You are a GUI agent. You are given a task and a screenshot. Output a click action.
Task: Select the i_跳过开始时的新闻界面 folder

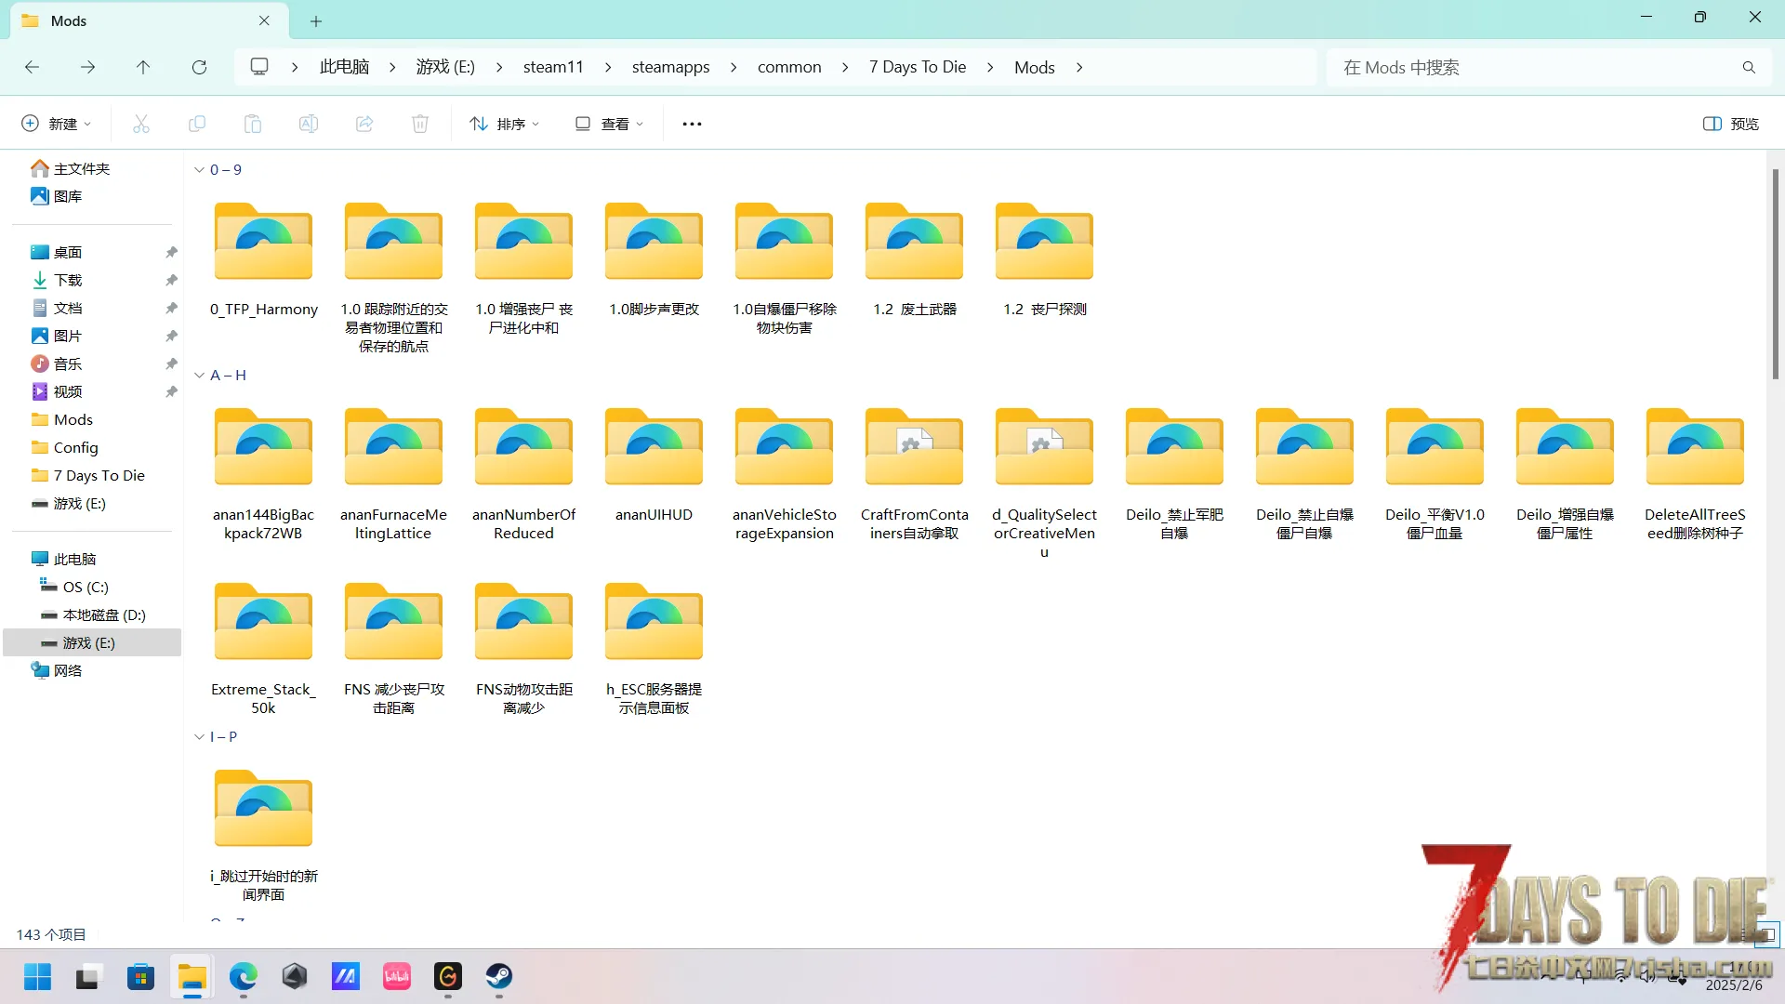click(263, 836)
